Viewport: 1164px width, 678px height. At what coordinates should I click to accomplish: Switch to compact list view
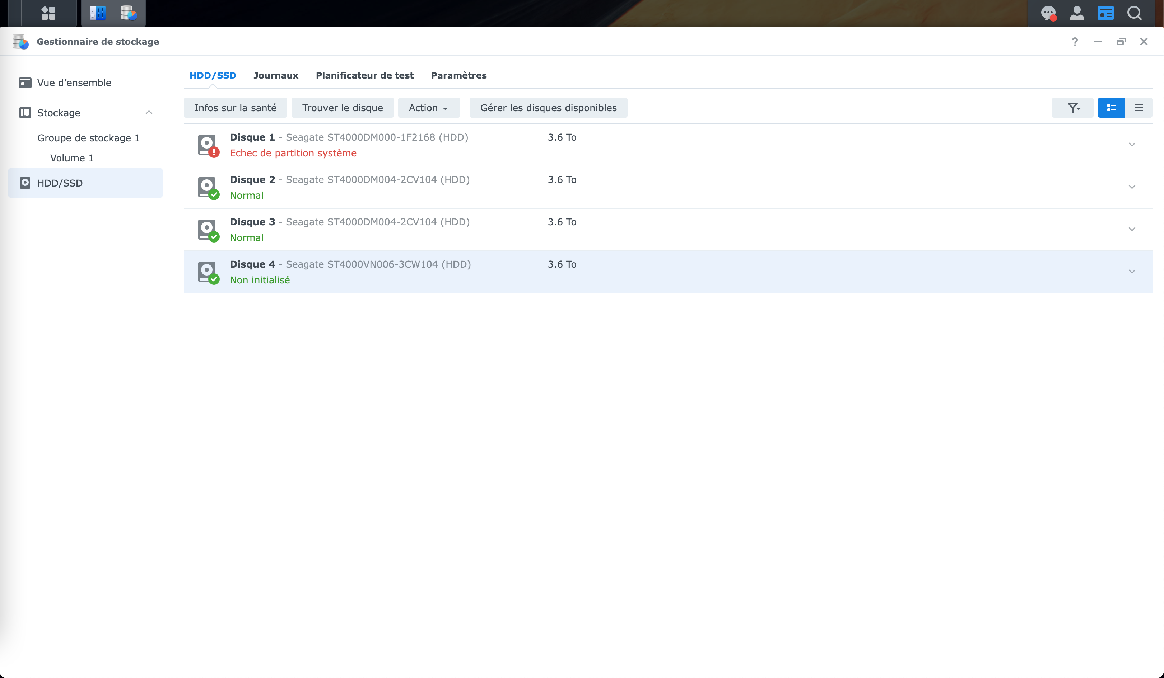point(1139,108)
